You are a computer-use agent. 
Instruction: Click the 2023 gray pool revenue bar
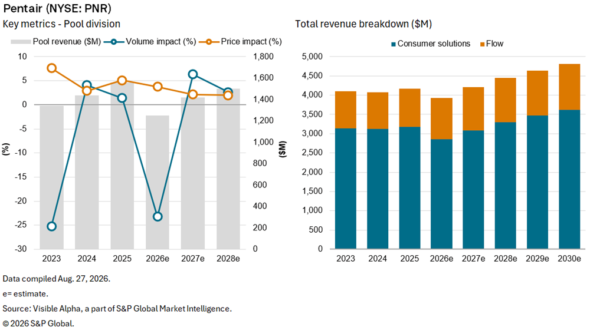(x=51, y=177)
